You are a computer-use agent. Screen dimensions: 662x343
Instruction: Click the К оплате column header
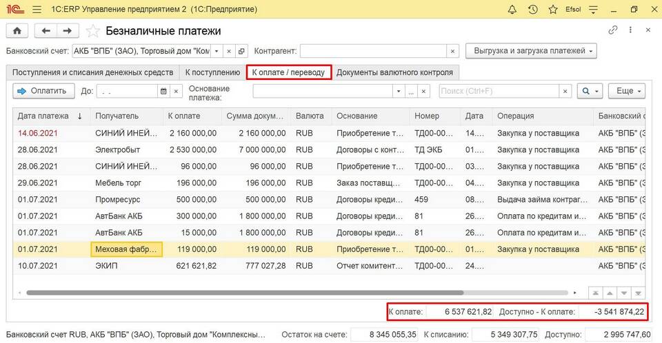click(192, 116)
